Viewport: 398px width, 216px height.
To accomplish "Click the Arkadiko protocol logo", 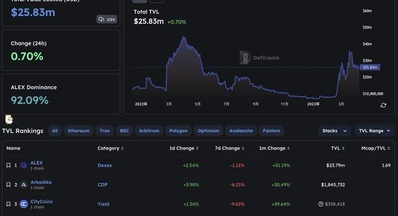I will [x=23, y=184].
